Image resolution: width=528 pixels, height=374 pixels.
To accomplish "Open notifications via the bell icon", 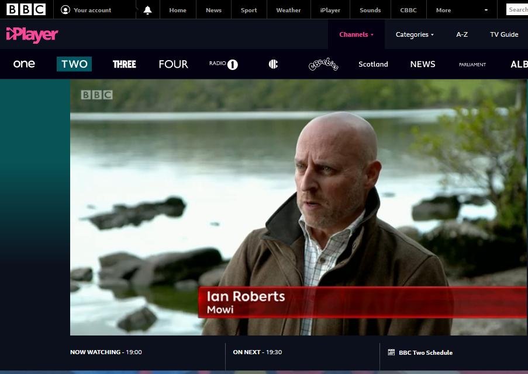I will [147, 9].
